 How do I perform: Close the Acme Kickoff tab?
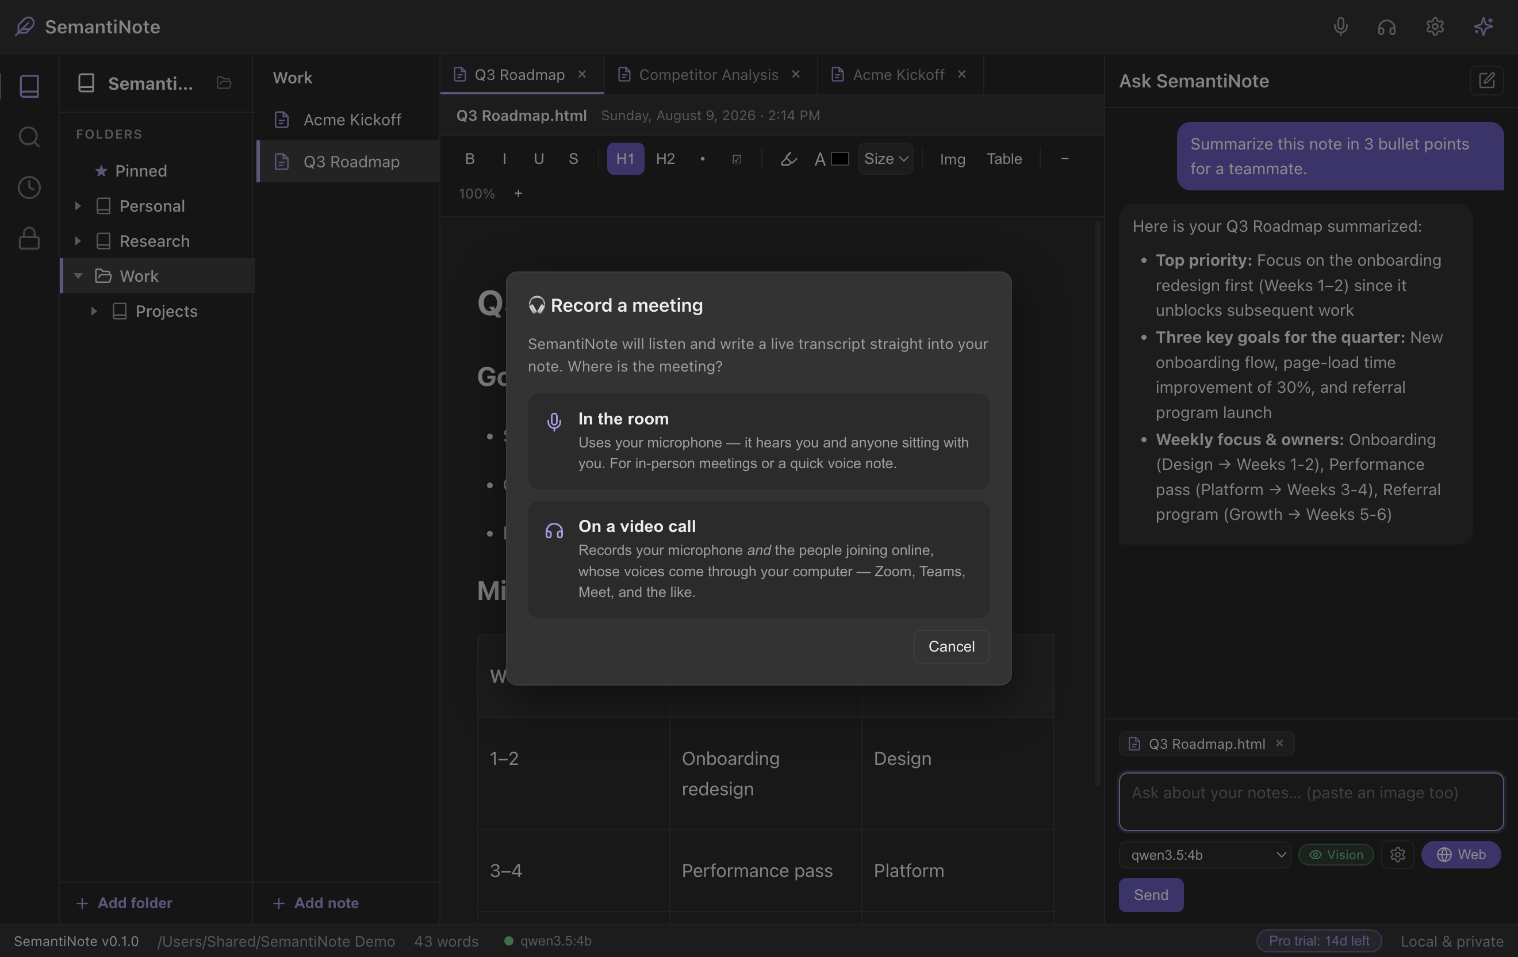pyautogui.click(x=961, y=74)
